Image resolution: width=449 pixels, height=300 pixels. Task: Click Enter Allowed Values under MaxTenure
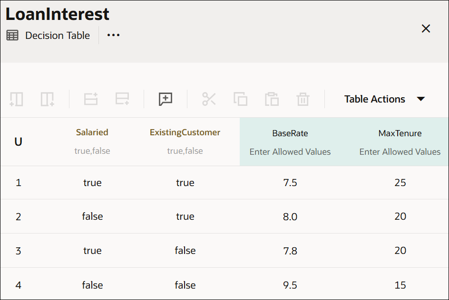tap(400, 152)
